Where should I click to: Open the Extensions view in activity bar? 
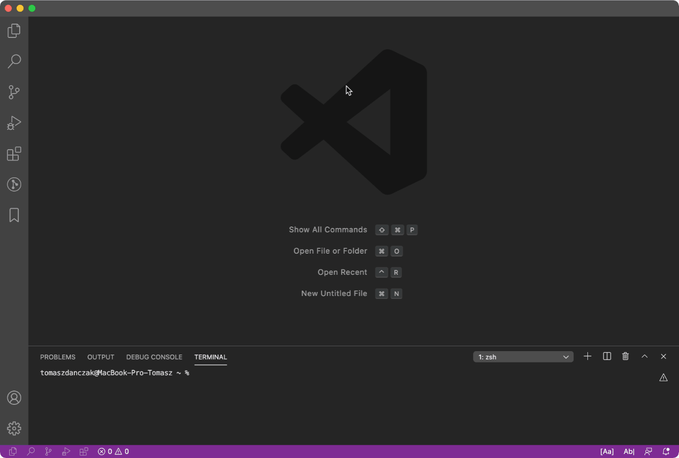coord(14,154)
